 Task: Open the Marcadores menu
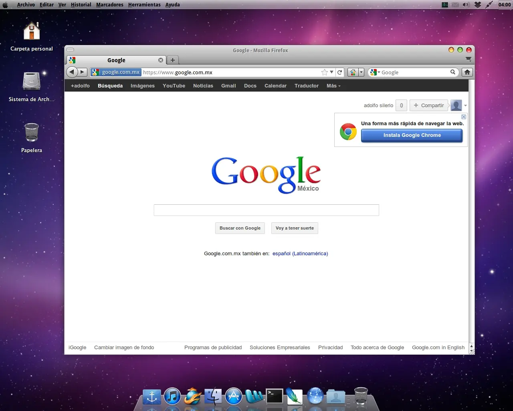point(110,5)
